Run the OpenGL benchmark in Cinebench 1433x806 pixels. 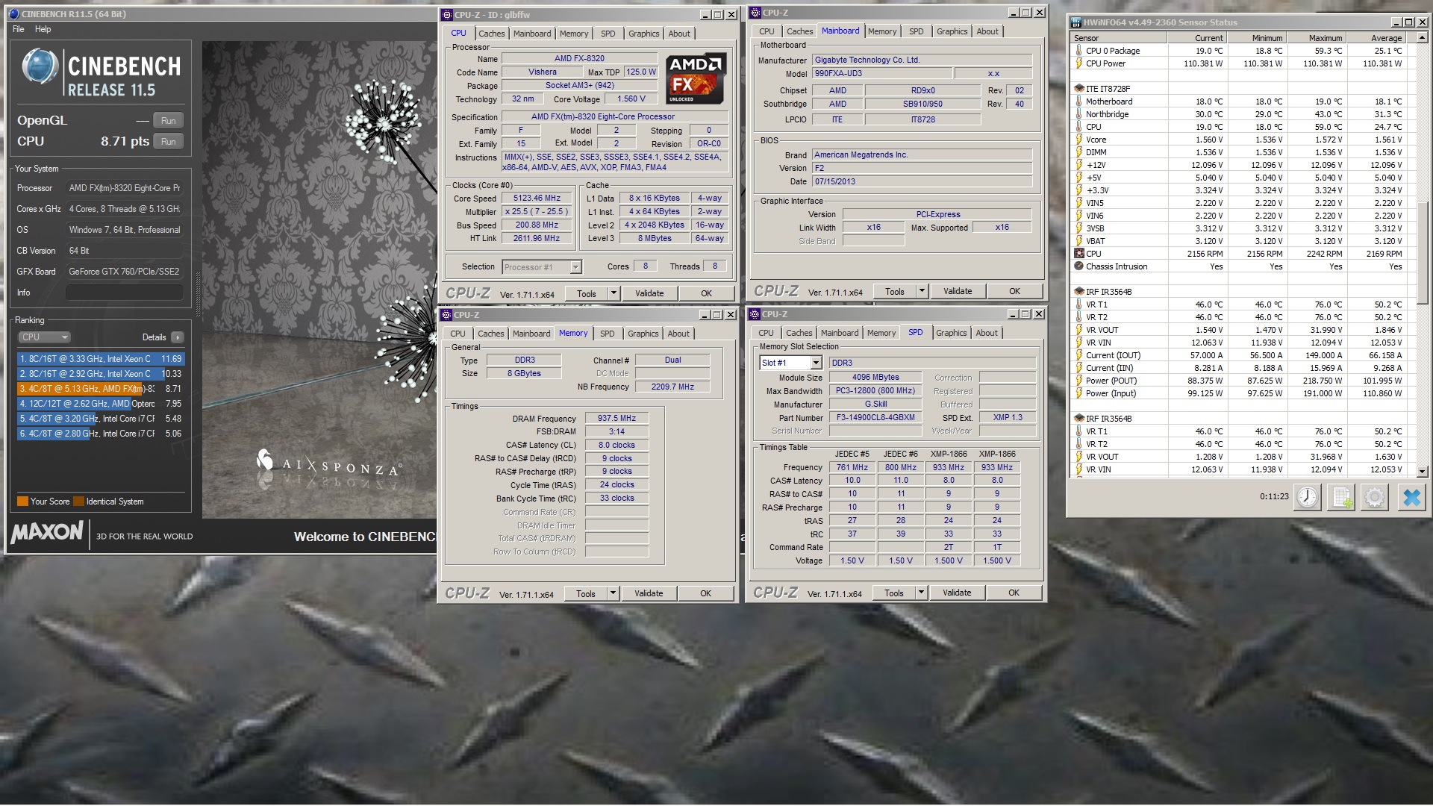(x=169, y=121)
